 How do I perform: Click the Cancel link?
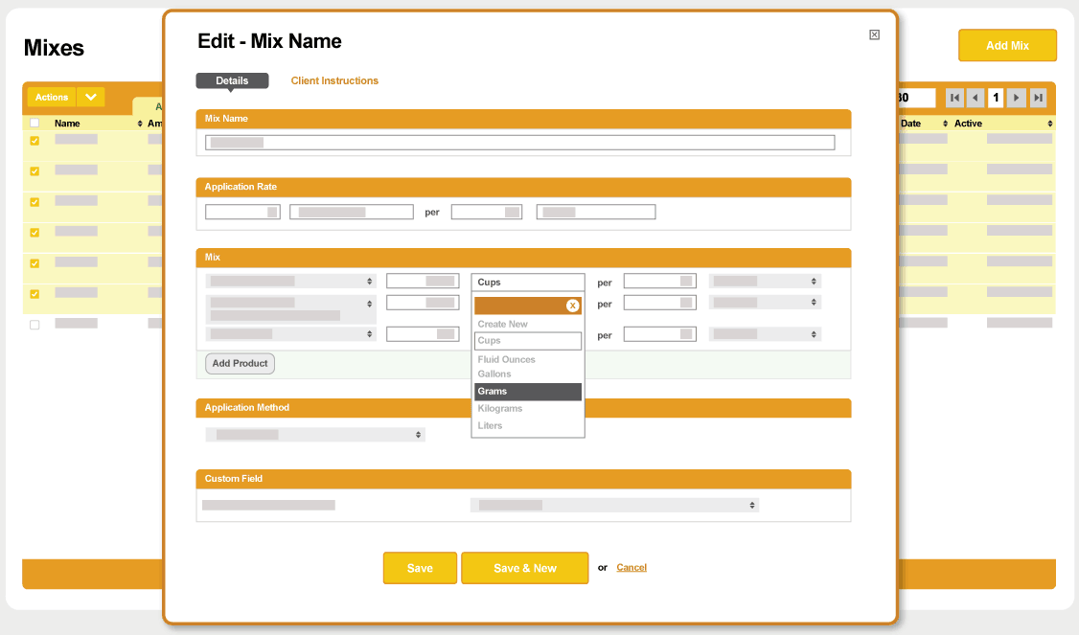[x=631, y=568]
